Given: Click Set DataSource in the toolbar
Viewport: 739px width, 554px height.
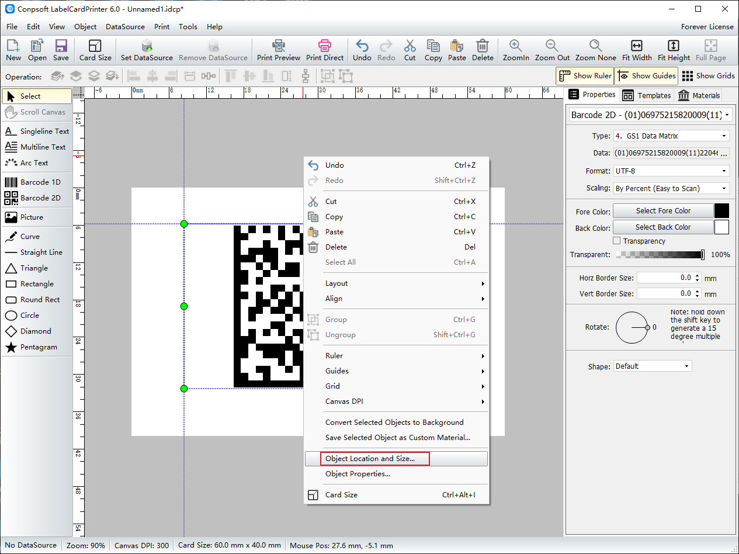Looking at the screenshot, I should 147,50.
